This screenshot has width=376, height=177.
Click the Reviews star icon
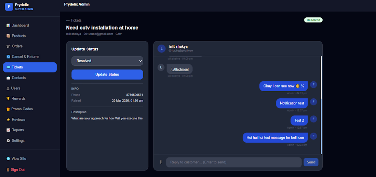point(8,119)
